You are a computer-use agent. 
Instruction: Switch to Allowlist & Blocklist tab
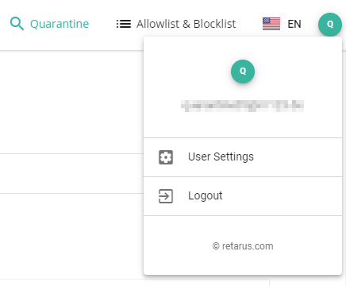186,24
